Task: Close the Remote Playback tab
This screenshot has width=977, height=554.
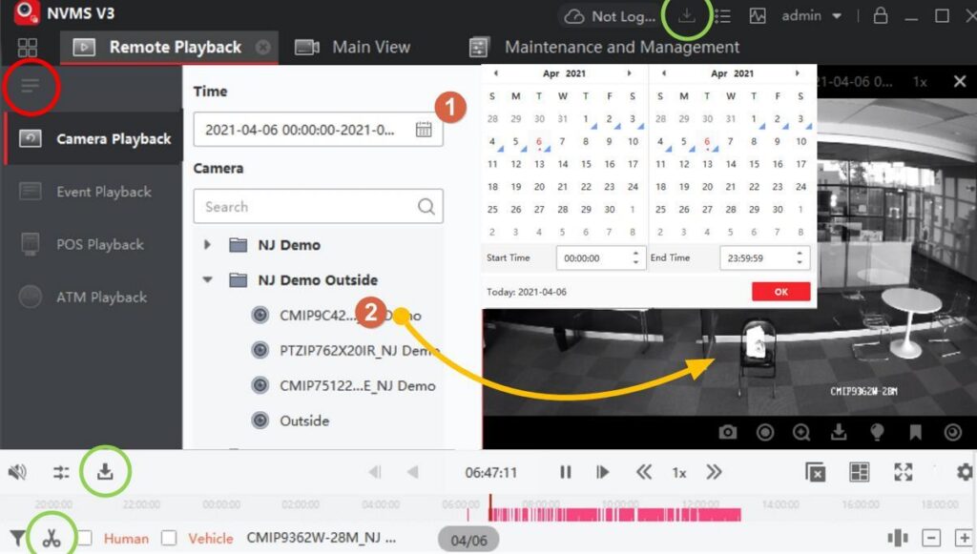Action: [x=263, y=48]
